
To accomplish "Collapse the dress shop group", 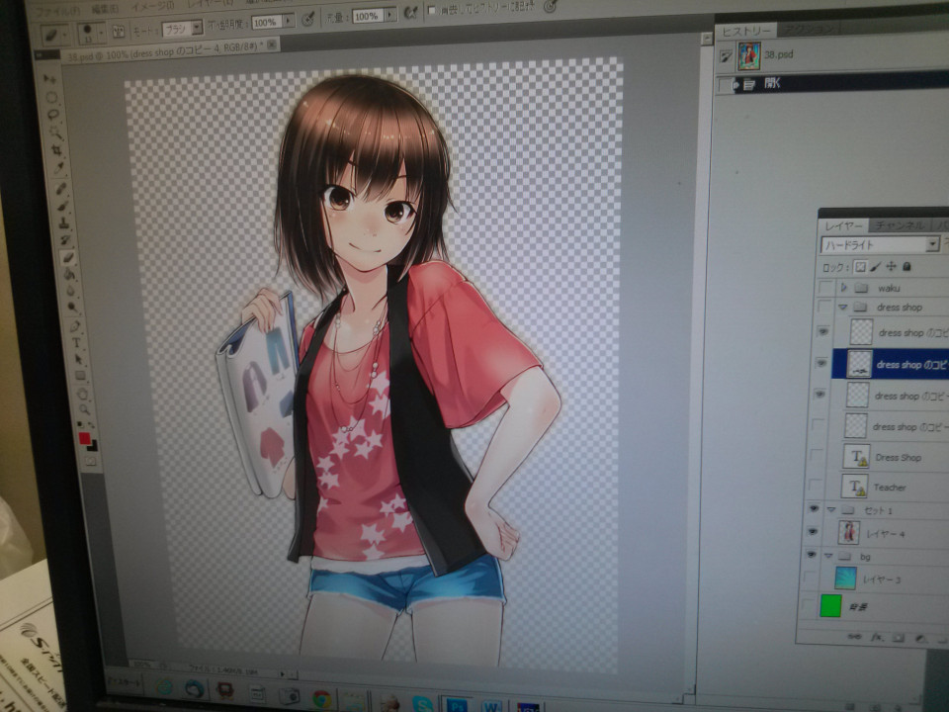I will [x=842, y=308].
